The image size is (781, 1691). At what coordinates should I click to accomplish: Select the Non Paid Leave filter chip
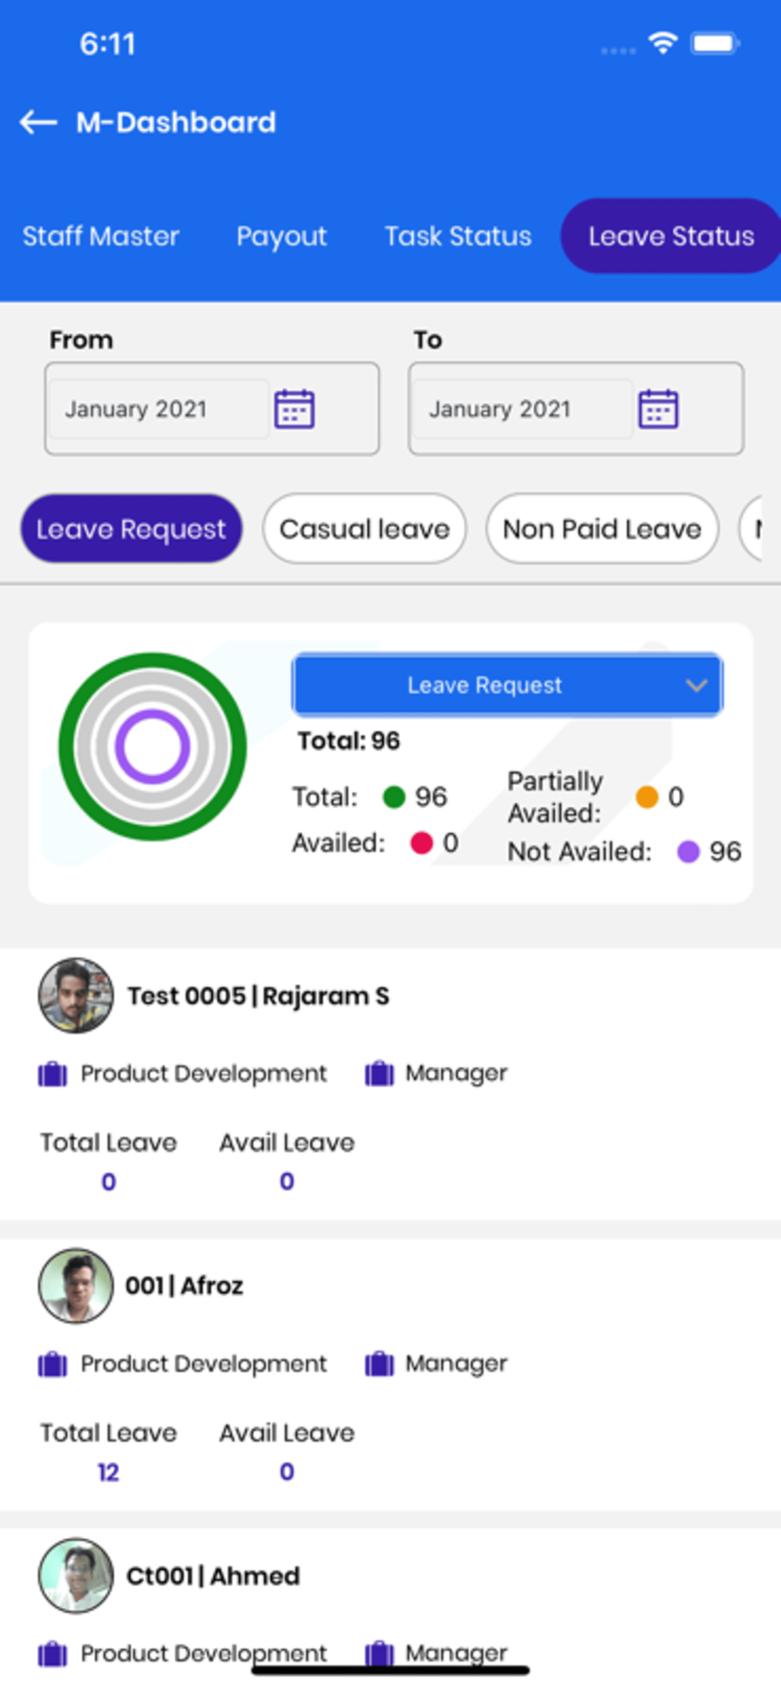coord(602,528)
